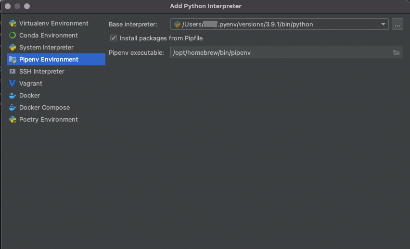Click the Docker Compose icon
410x249 pixels.
click(13, 107)
